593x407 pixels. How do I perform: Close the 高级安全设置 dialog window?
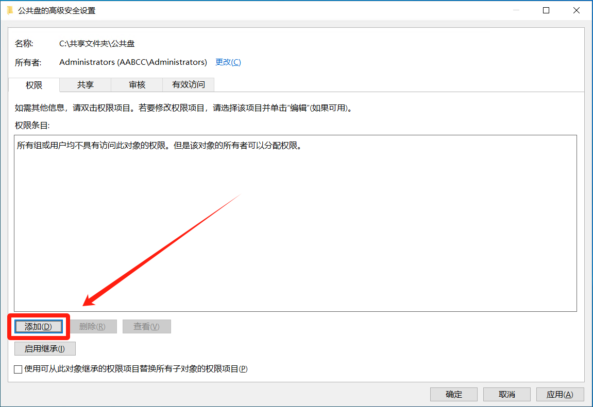pyautogui.click(x=577, y=10)
